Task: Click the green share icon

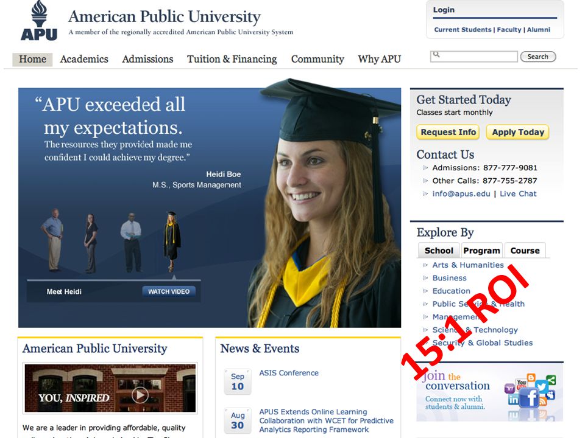Action: pos(551,380)
